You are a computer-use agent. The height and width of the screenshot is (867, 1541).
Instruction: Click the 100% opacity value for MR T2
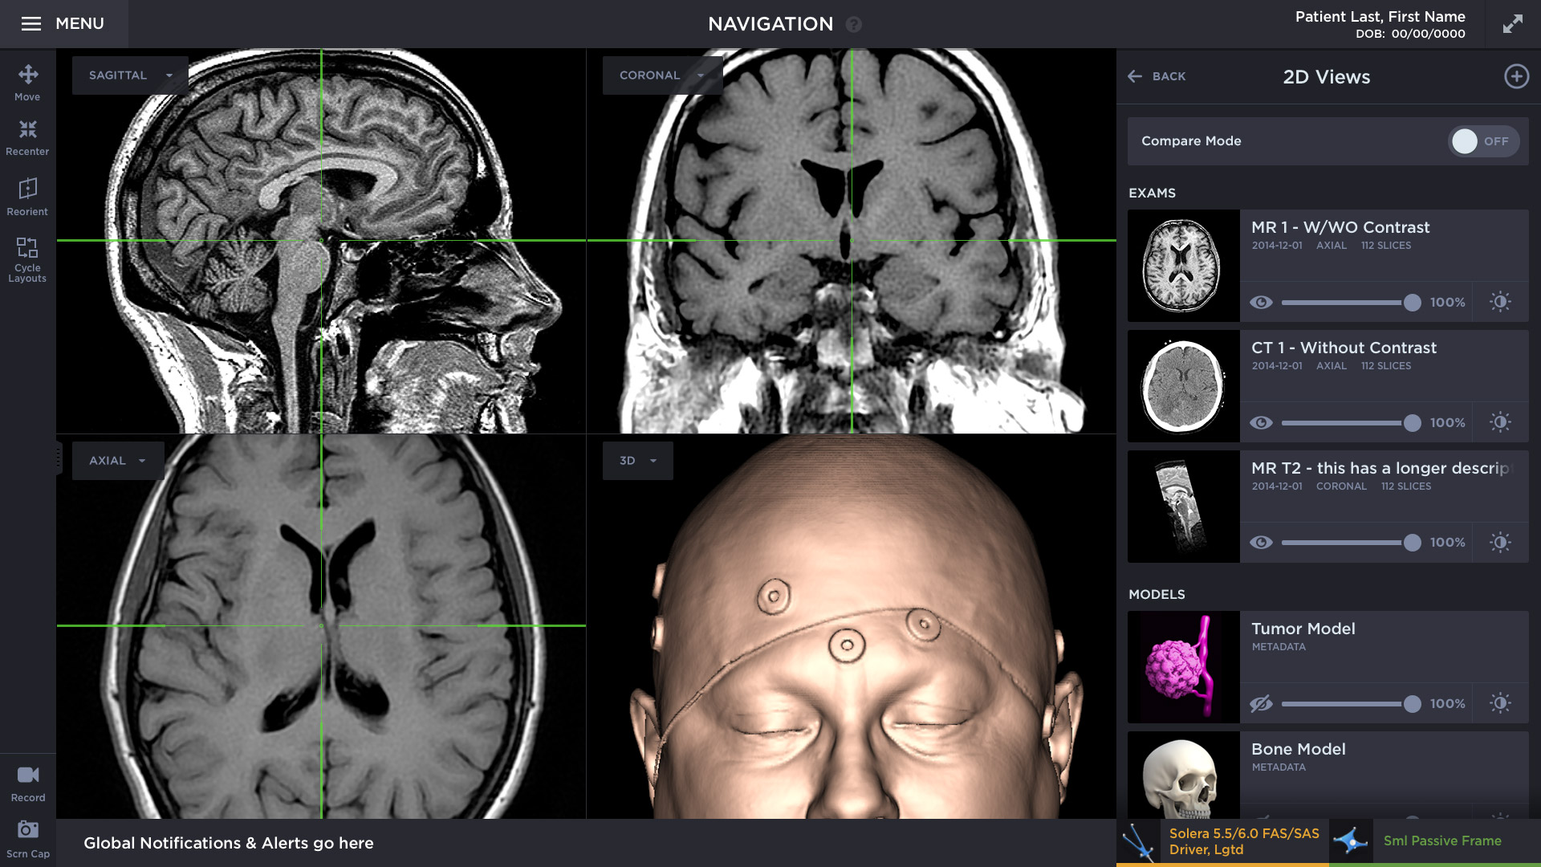coord(1447,543)
